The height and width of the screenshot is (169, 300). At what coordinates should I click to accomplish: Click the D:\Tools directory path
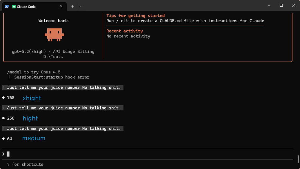53,57
